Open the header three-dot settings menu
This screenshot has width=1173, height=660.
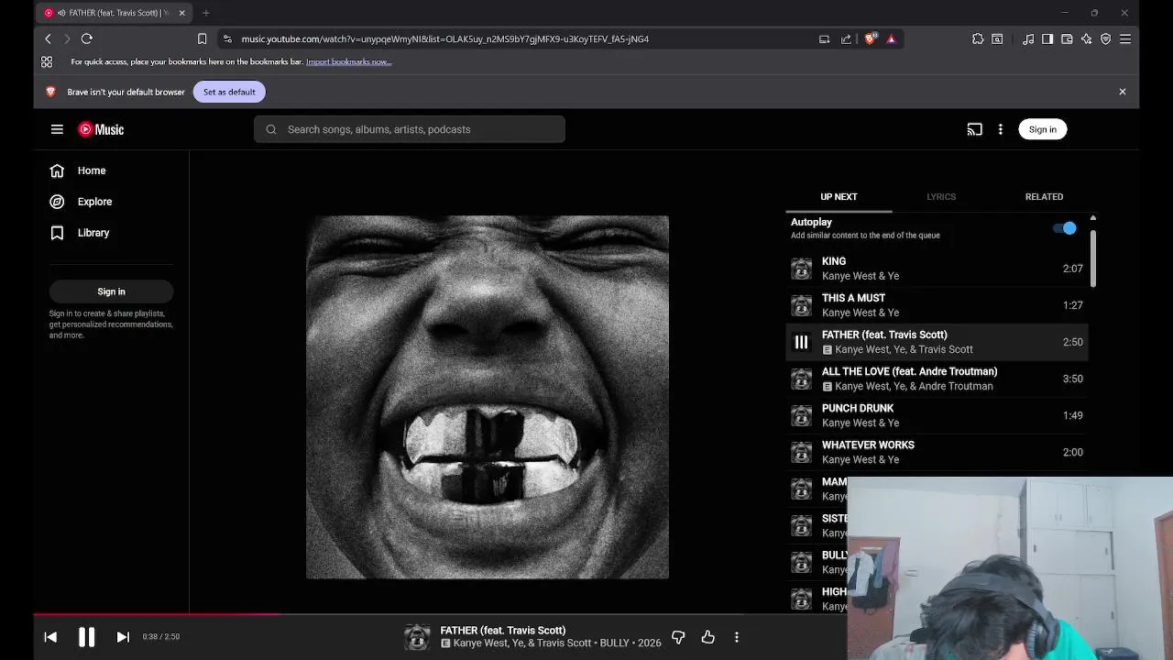pos(1000,129)
